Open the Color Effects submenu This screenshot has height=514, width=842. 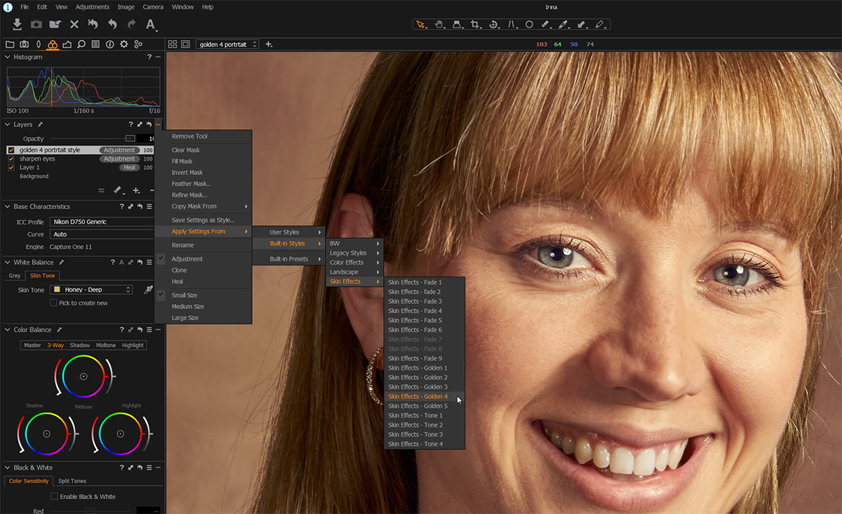[355, 263]
